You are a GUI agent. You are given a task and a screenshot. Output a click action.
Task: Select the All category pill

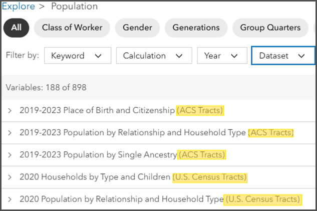tap(17, 28)
